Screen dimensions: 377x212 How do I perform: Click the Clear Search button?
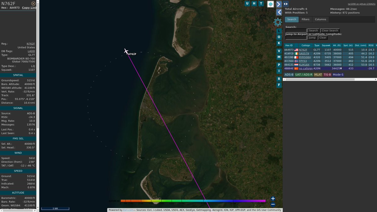pyautogui.click(x=330, y=30)
